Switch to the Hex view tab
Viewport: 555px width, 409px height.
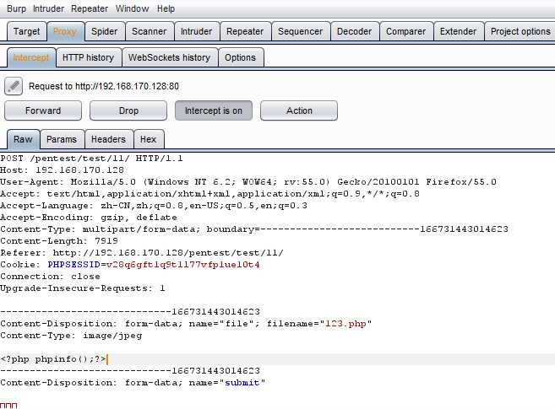click(149, 139)
